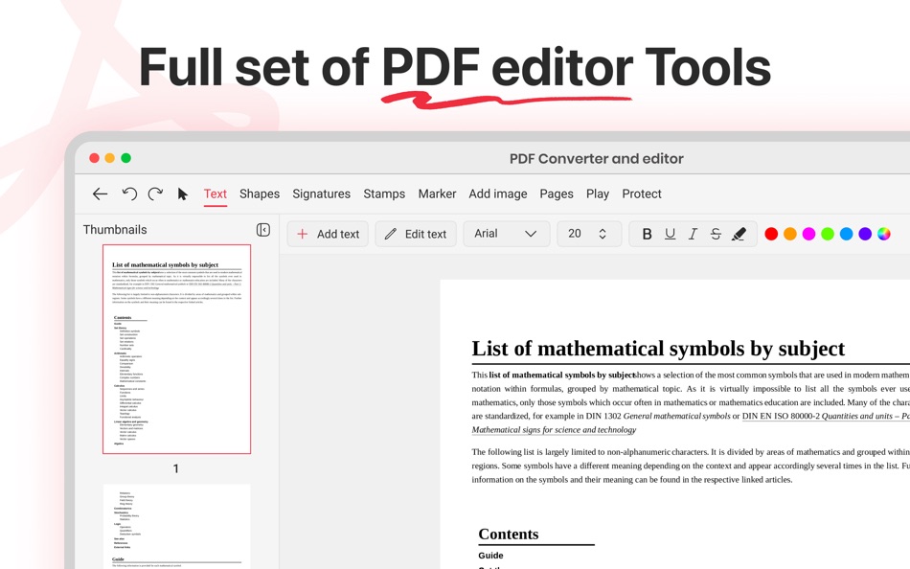The width and height of the screenshot is (910, 569).
Task: Undo the last action
Action: [x=129, y=193]
